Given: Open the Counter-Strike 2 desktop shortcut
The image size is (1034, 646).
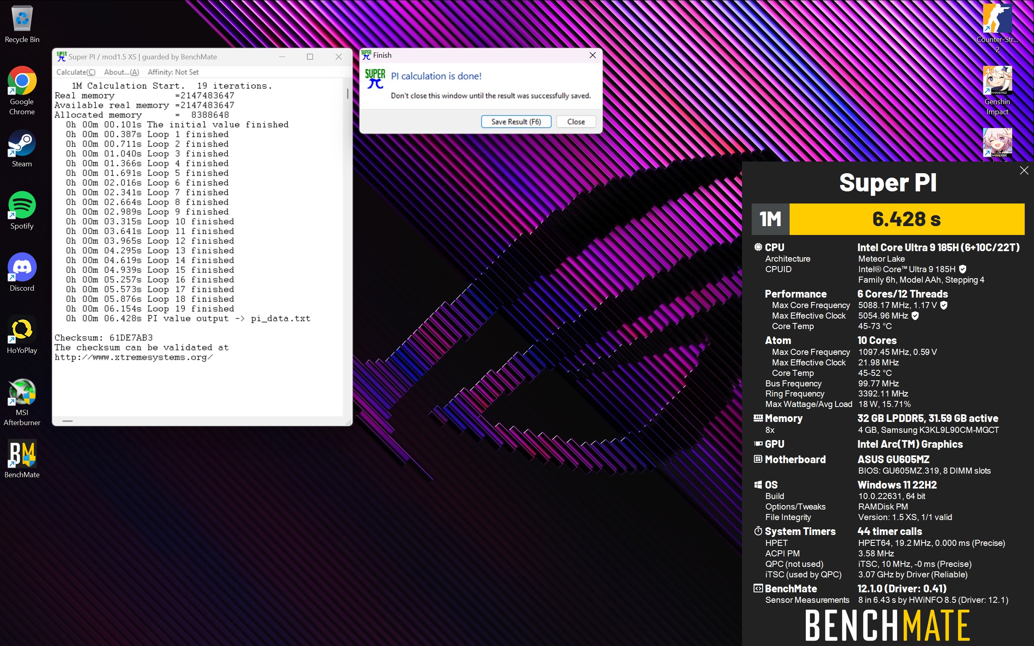Looking at the screenshot, I should [x=997, y=29].
